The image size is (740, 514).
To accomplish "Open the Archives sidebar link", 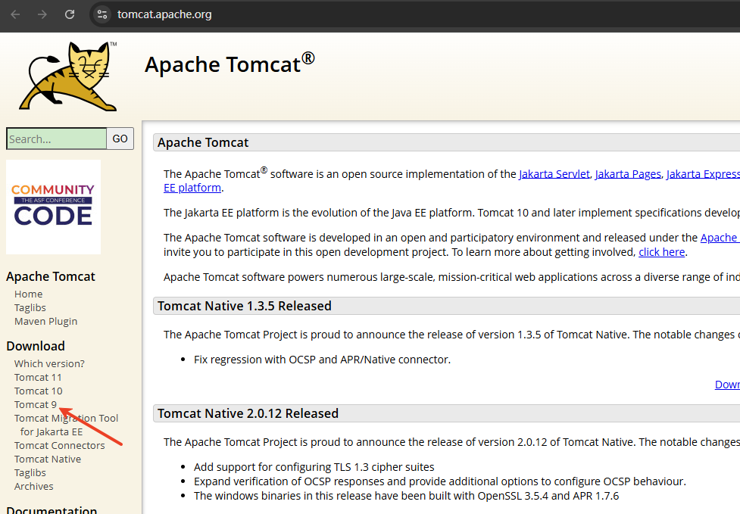I will coord(33,486).
